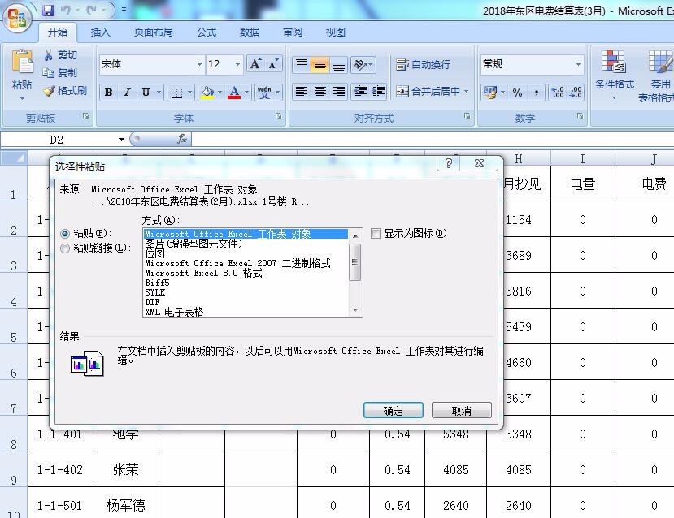Center text horizontally

pos(320,92)
